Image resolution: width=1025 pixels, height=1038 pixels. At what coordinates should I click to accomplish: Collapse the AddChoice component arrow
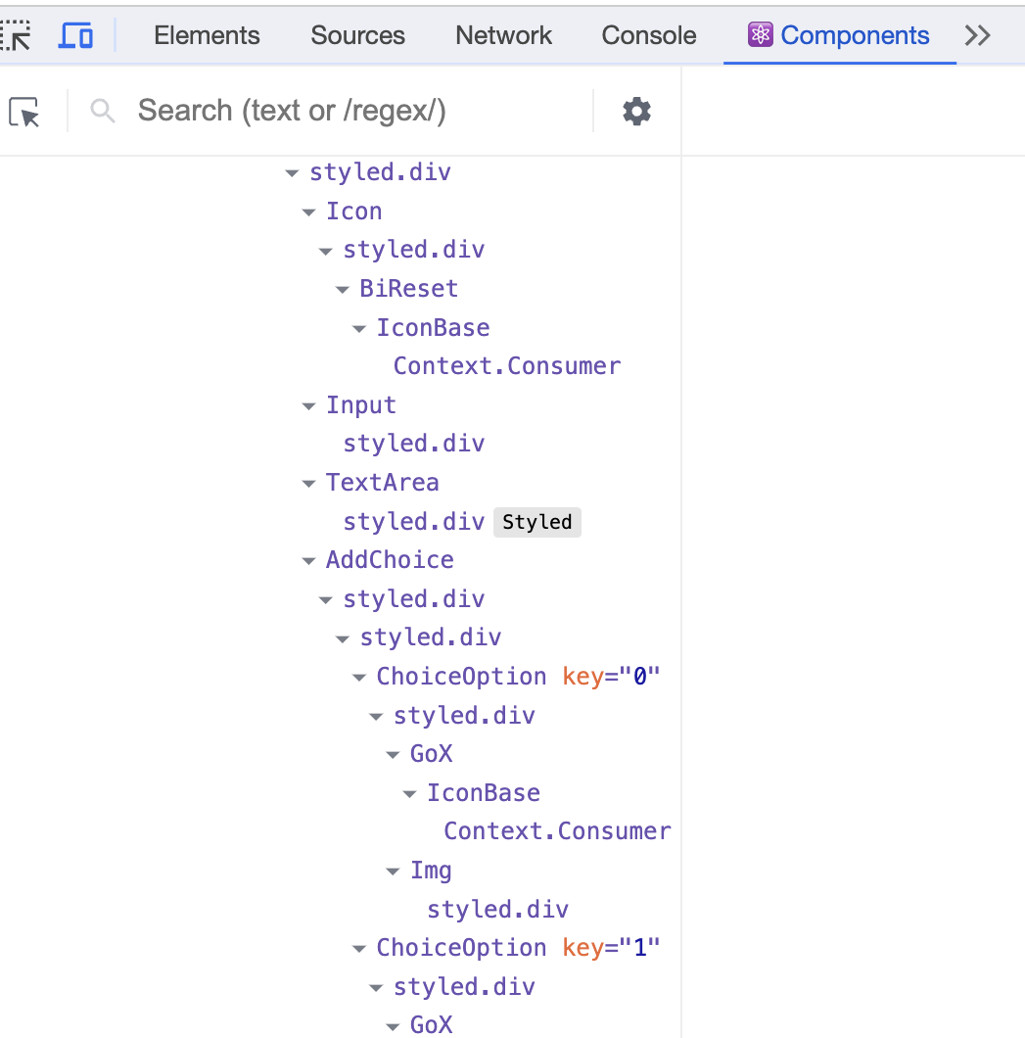[308, 561]
